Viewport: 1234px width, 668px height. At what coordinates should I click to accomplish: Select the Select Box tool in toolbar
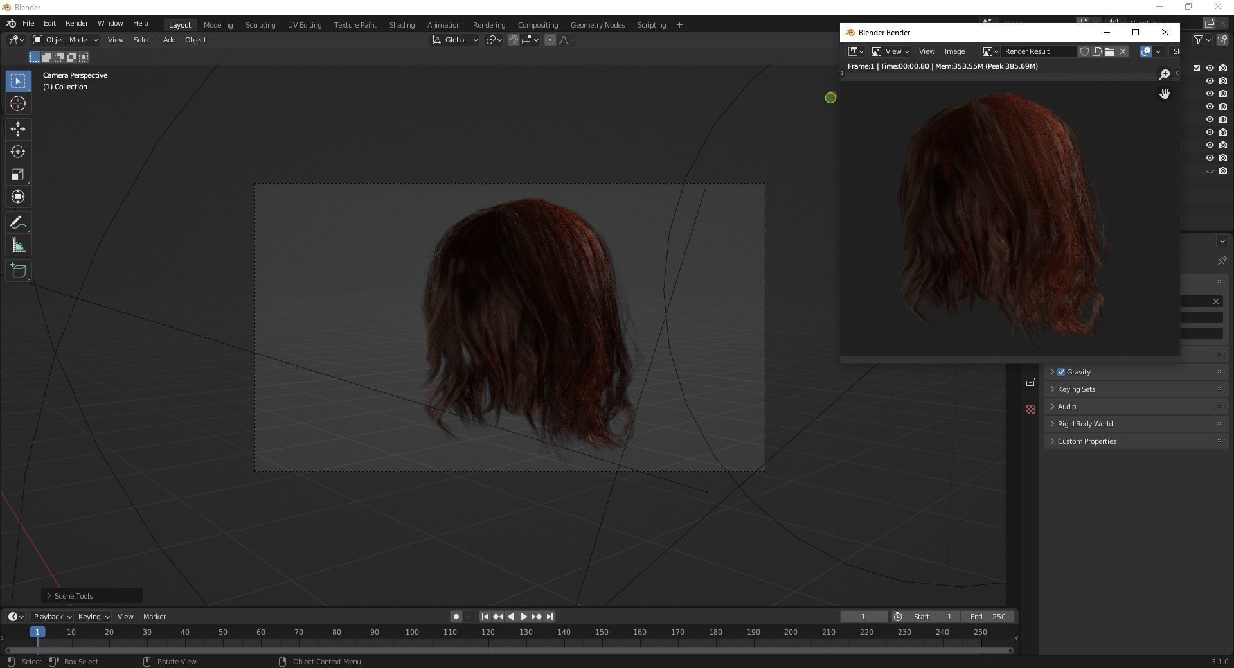pos(18,81)
